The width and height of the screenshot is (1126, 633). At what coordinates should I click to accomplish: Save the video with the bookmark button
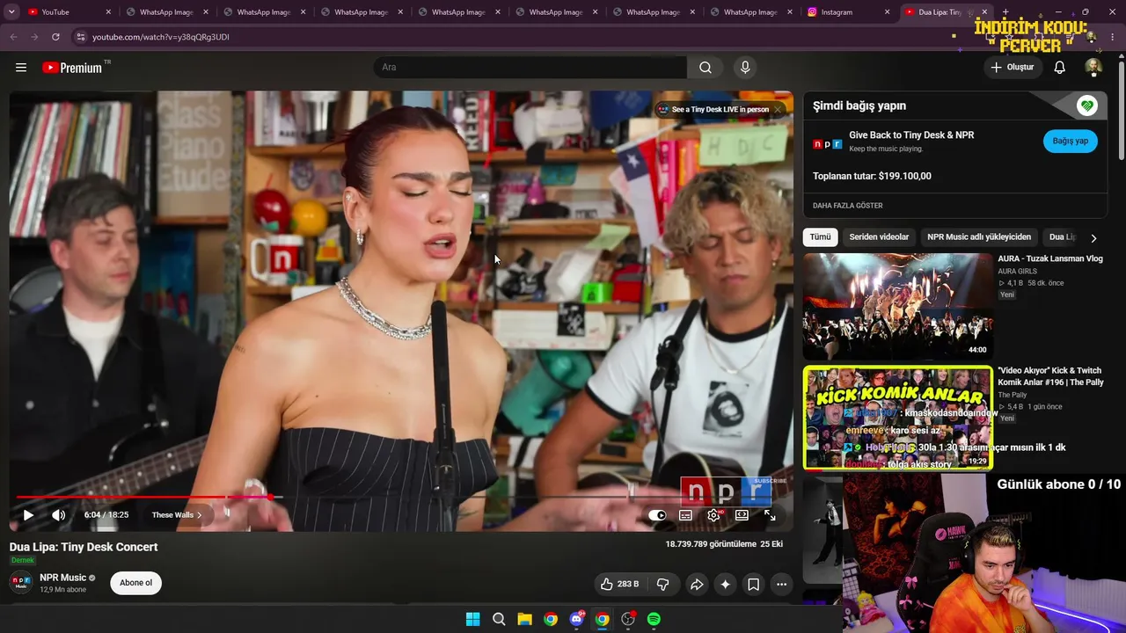pyautogui.click(x=753, y=584)
